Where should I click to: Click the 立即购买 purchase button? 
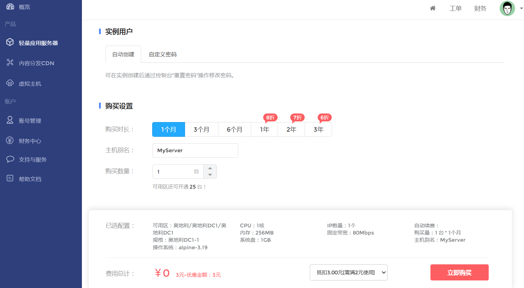click(459, 272)
